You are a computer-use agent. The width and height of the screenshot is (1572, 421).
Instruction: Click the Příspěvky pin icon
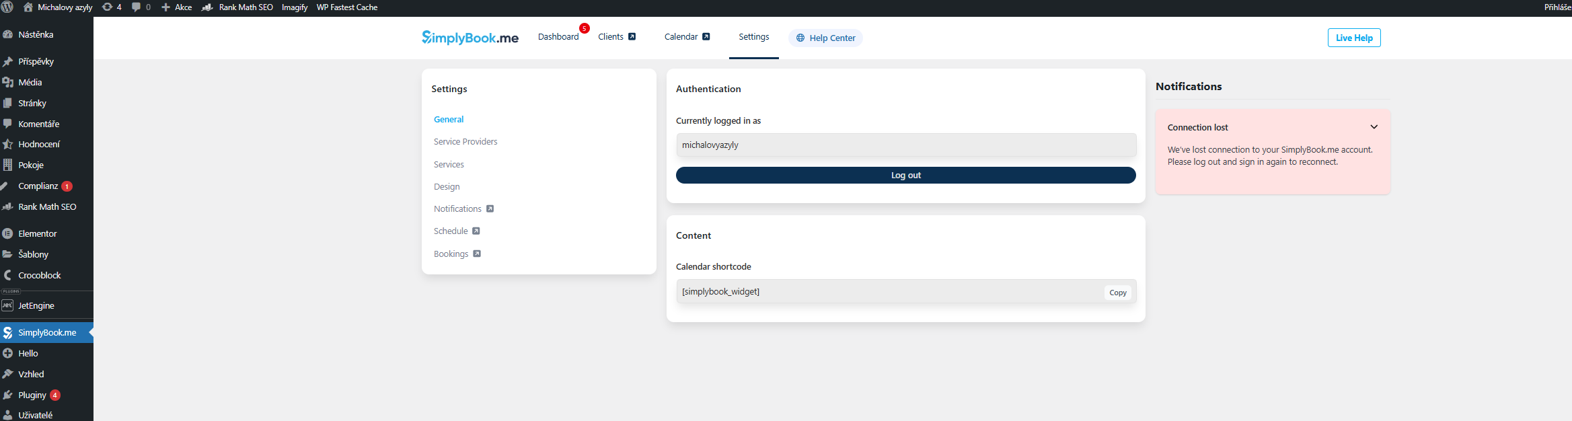click(7, 61)
